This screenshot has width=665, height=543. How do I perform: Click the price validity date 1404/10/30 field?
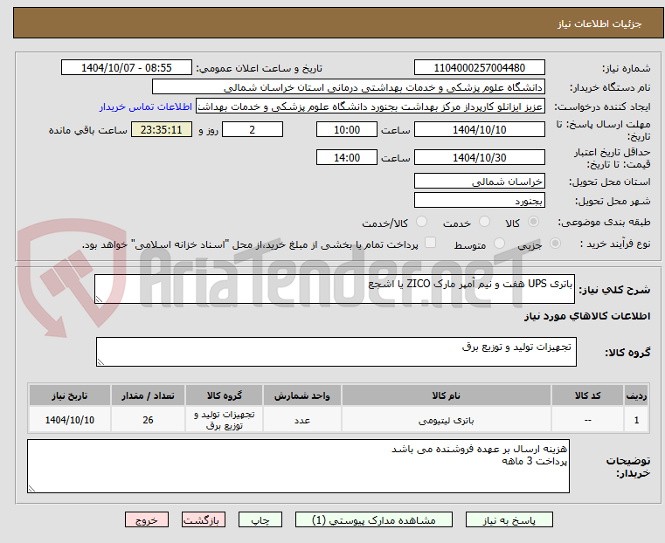pos(479,157)
